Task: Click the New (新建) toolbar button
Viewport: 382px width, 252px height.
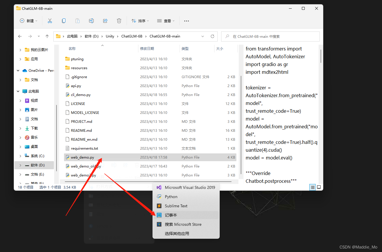Action: 29,21
